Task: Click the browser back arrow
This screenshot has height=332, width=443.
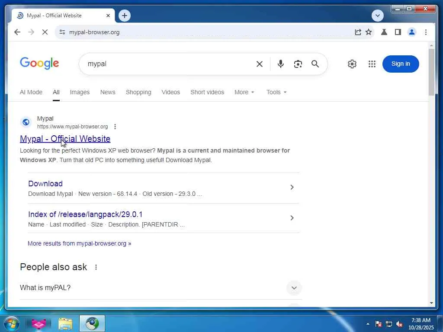Action: coord(17,32)
